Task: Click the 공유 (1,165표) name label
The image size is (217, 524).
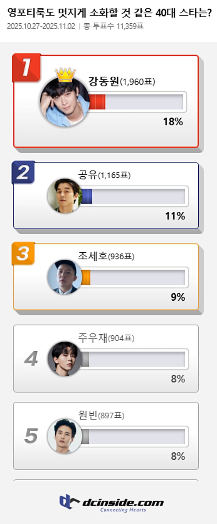Action: coord(104,175)
